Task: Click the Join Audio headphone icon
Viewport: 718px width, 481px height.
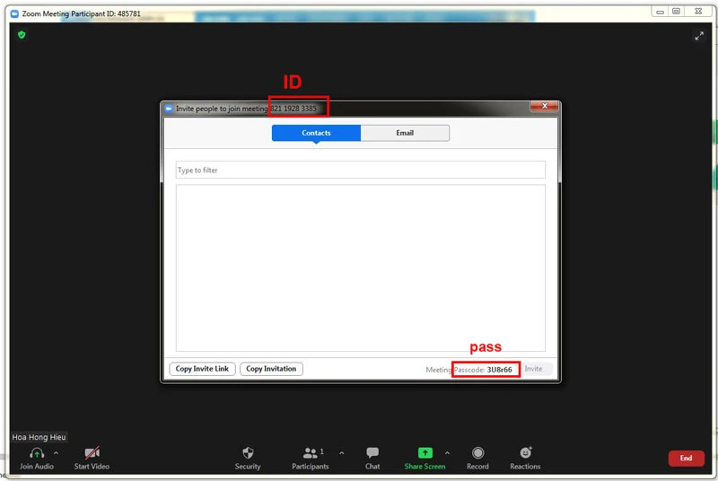Action: 37,453
